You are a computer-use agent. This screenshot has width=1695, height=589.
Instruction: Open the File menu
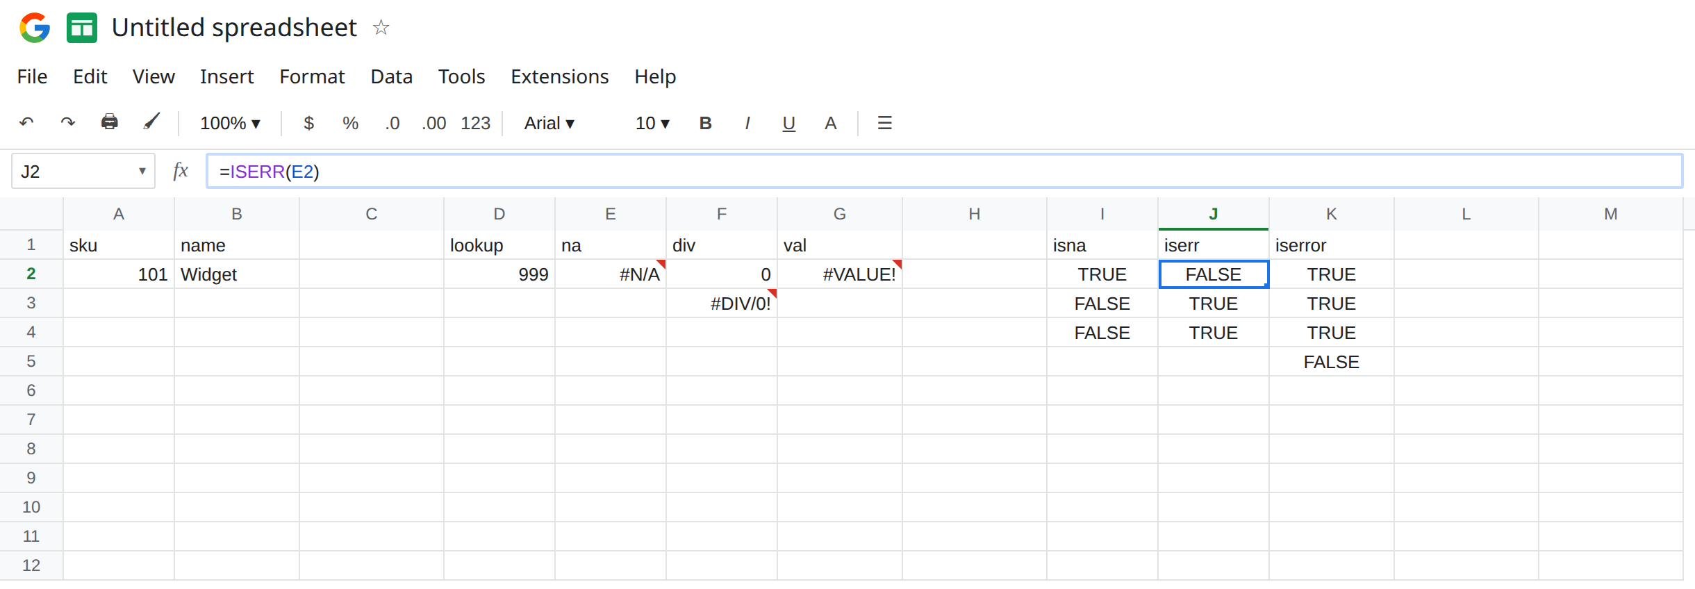click(x=32, y=76)
